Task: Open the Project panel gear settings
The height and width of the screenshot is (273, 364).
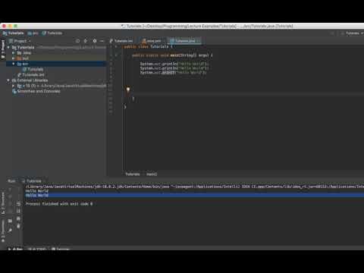Action: pyautogui.click(x=95, y=41)
